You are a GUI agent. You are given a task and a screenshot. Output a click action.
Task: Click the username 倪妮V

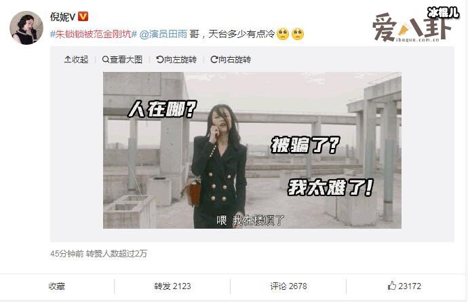62,17
